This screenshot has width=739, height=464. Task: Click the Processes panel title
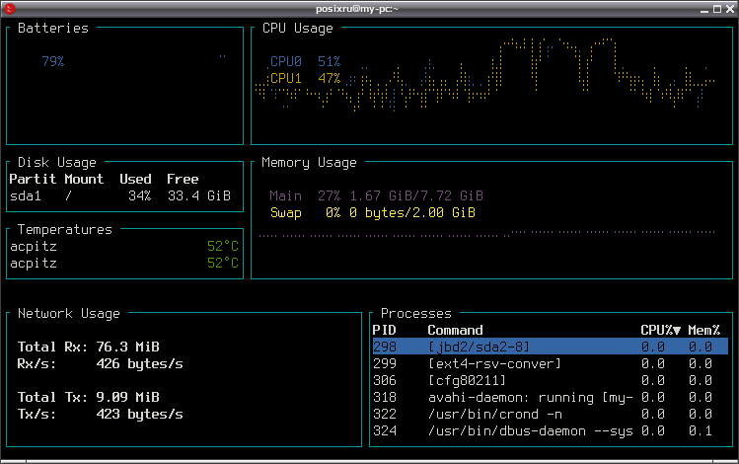point(415,314)
